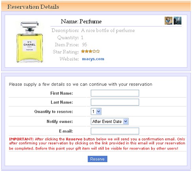
Task: Click the Reserve button
Action: coord(97,159)
